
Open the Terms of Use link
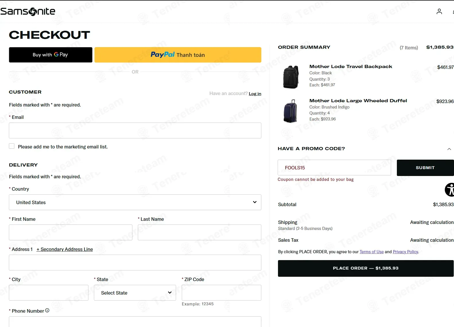(372, 252)
